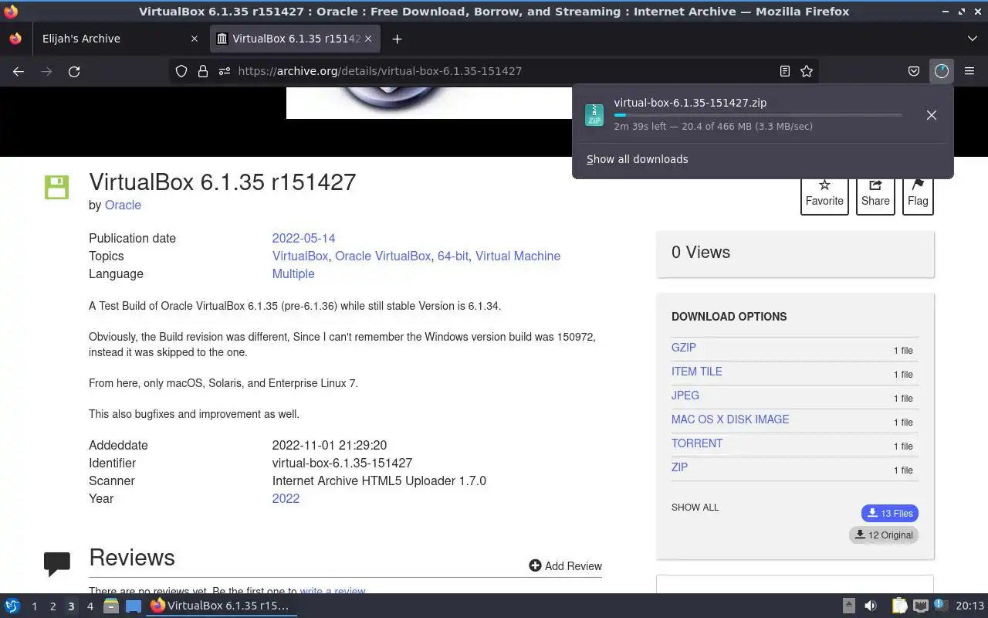Image resolution: width=988 pixels, height=618 pixels.
Task: Select MAC OS X DISK IMAGE download option
Action: [730, 419]
